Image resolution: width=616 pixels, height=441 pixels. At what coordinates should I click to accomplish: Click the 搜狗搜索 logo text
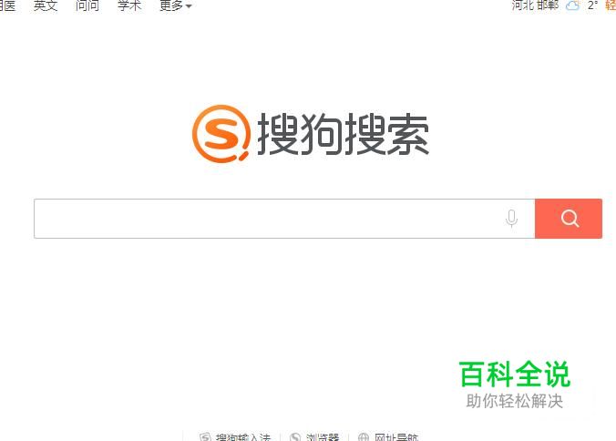point(343,134)
